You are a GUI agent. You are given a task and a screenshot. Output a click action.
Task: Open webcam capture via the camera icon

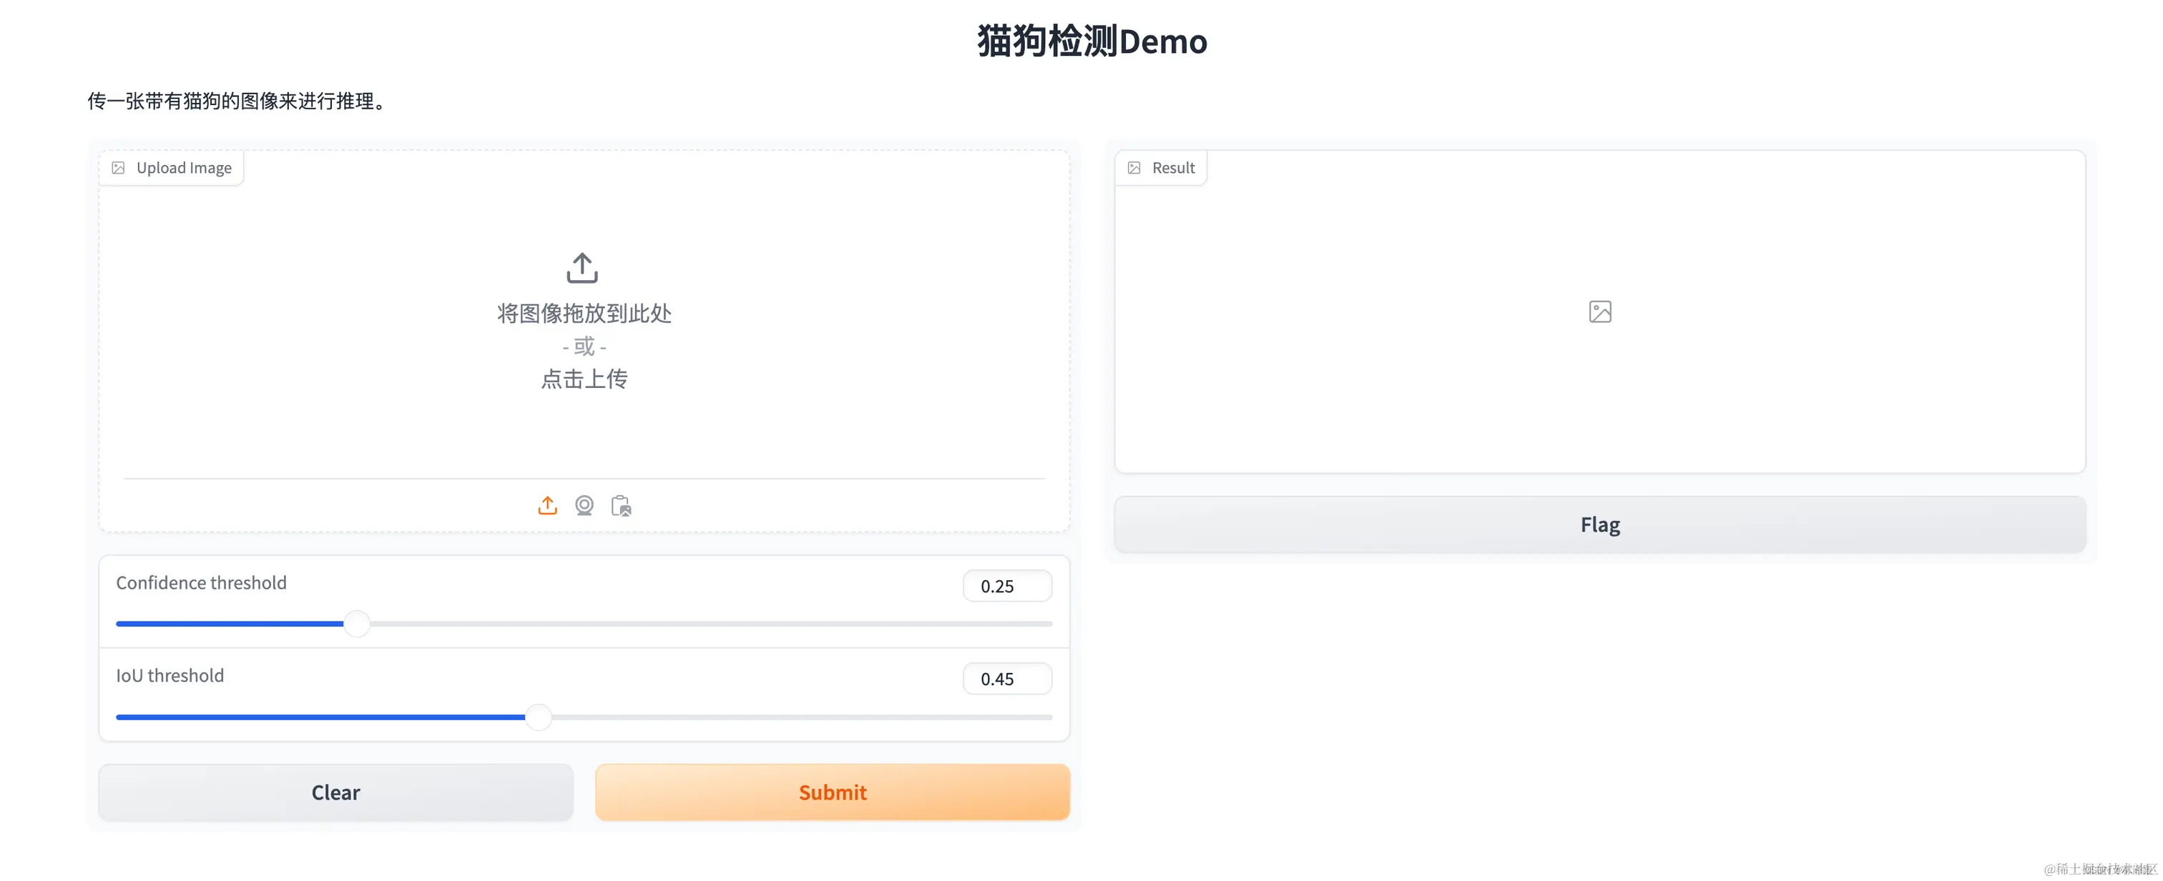click(584, 505)
